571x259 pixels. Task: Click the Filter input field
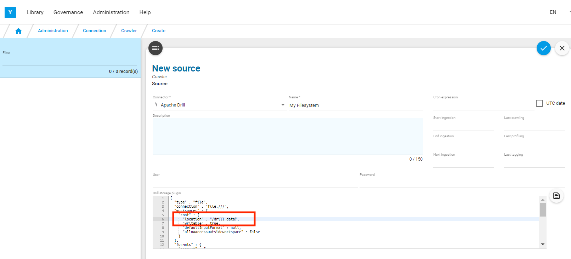click(x=70, y=60)
